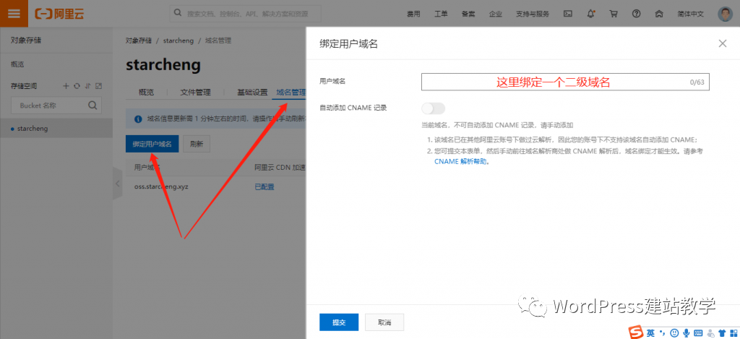Viewport: 740px width, 339px height.
Task: Open the soft keyboard icon in IME bar
Action: [698, 332]
